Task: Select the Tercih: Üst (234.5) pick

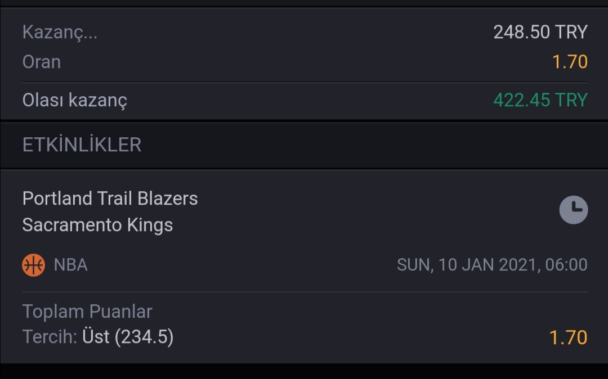Action: [x=98, y=337]
